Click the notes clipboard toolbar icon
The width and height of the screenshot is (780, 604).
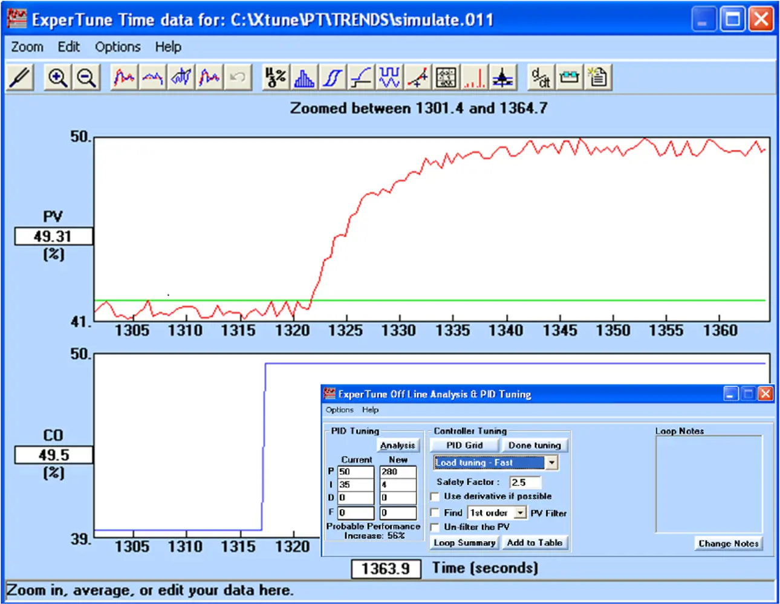coord(598,78)
